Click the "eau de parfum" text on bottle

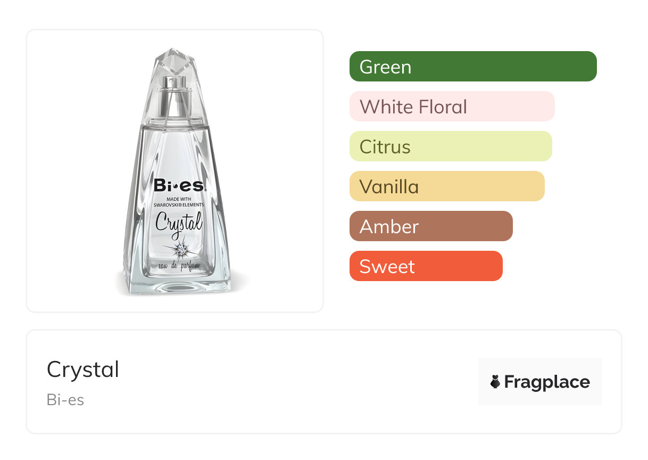click(179, 265)
